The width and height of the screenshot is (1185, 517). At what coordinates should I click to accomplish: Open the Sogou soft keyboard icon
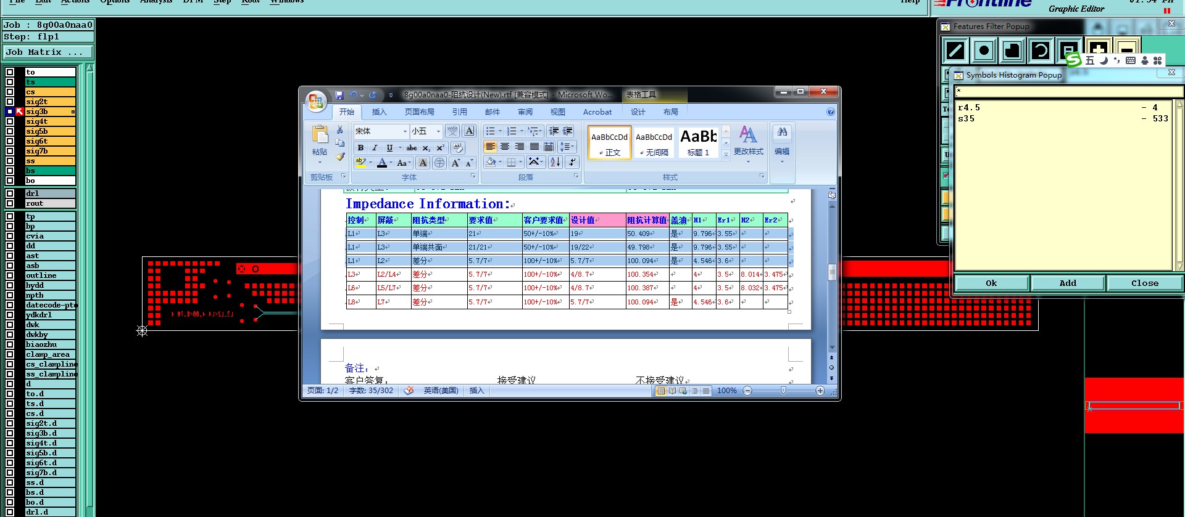pyautogui.click(x=1131, y=60)
